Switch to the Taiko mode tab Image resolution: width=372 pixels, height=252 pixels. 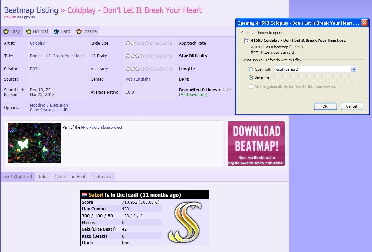[43, 177]
